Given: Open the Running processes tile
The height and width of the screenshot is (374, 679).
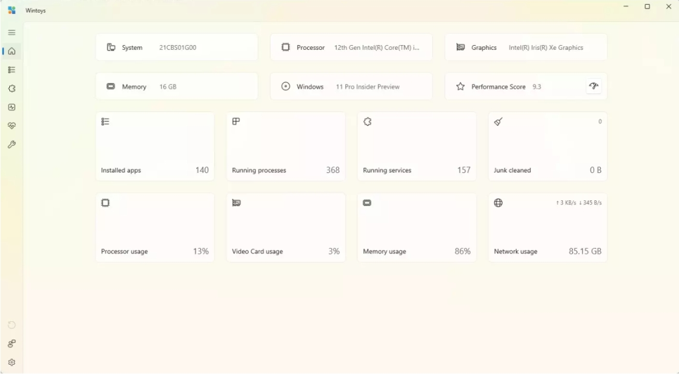Looking at the screenshot, I should (x=286, y=147).
